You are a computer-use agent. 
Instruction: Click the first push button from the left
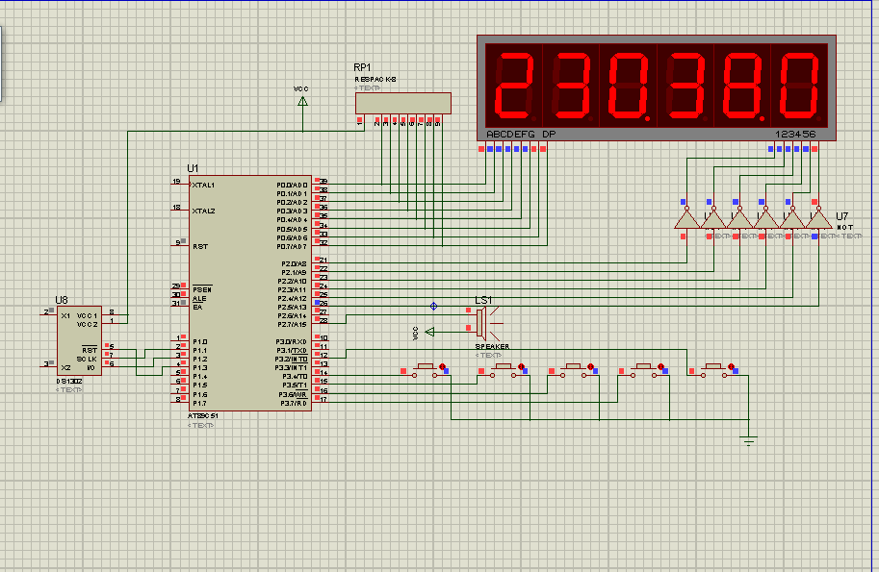click(425, 370)
